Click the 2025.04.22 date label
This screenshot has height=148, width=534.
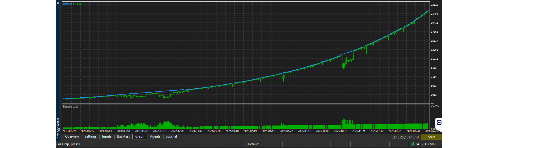click(286, 131)
